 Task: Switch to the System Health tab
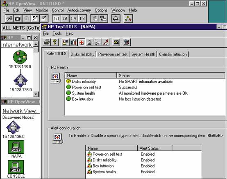point(143,54)
